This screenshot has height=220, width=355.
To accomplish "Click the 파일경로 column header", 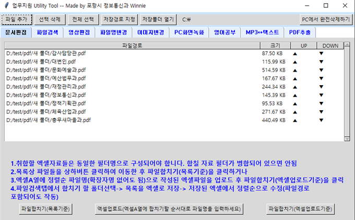I will coord(133,46).
